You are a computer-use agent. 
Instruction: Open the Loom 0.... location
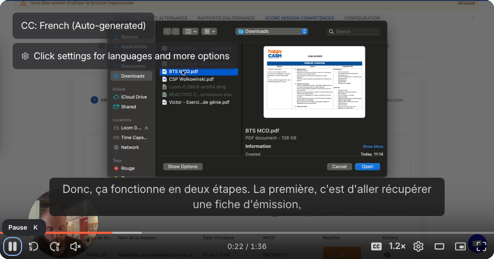point(128,128)
